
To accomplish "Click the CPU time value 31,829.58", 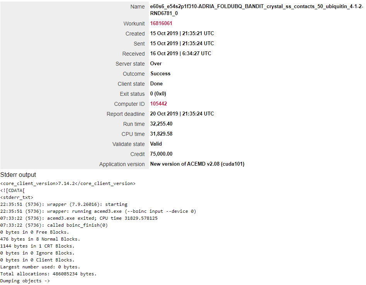I will [161, 134].
